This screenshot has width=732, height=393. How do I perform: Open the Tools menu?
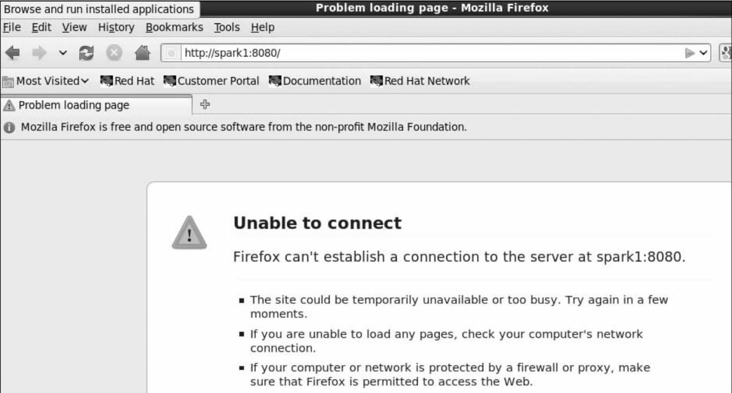(x=227, y=28)
